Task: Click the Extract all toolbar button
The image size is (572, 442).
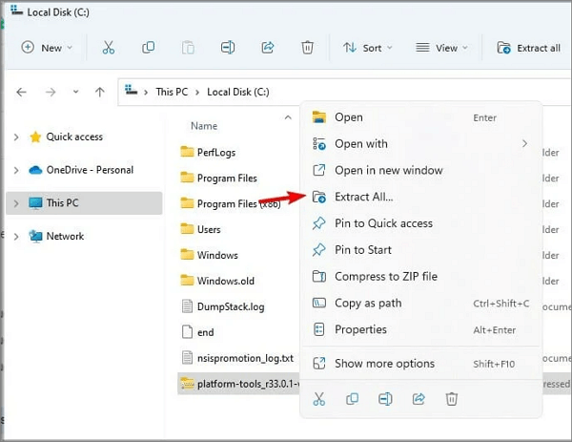Action: point(528,48)
